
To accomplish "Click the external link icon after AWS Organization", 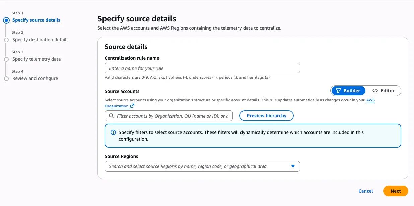I will click(x=132, y=106).
